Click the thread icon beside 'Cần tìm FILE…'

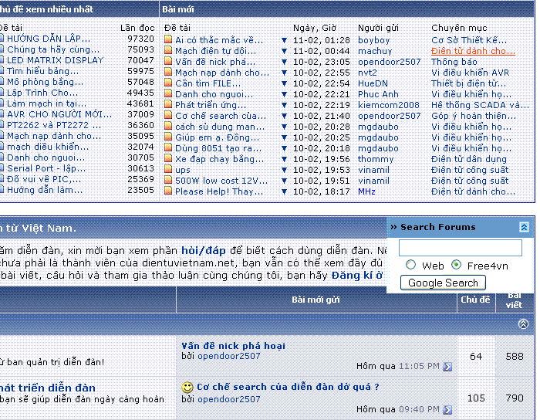pos(168,83)
